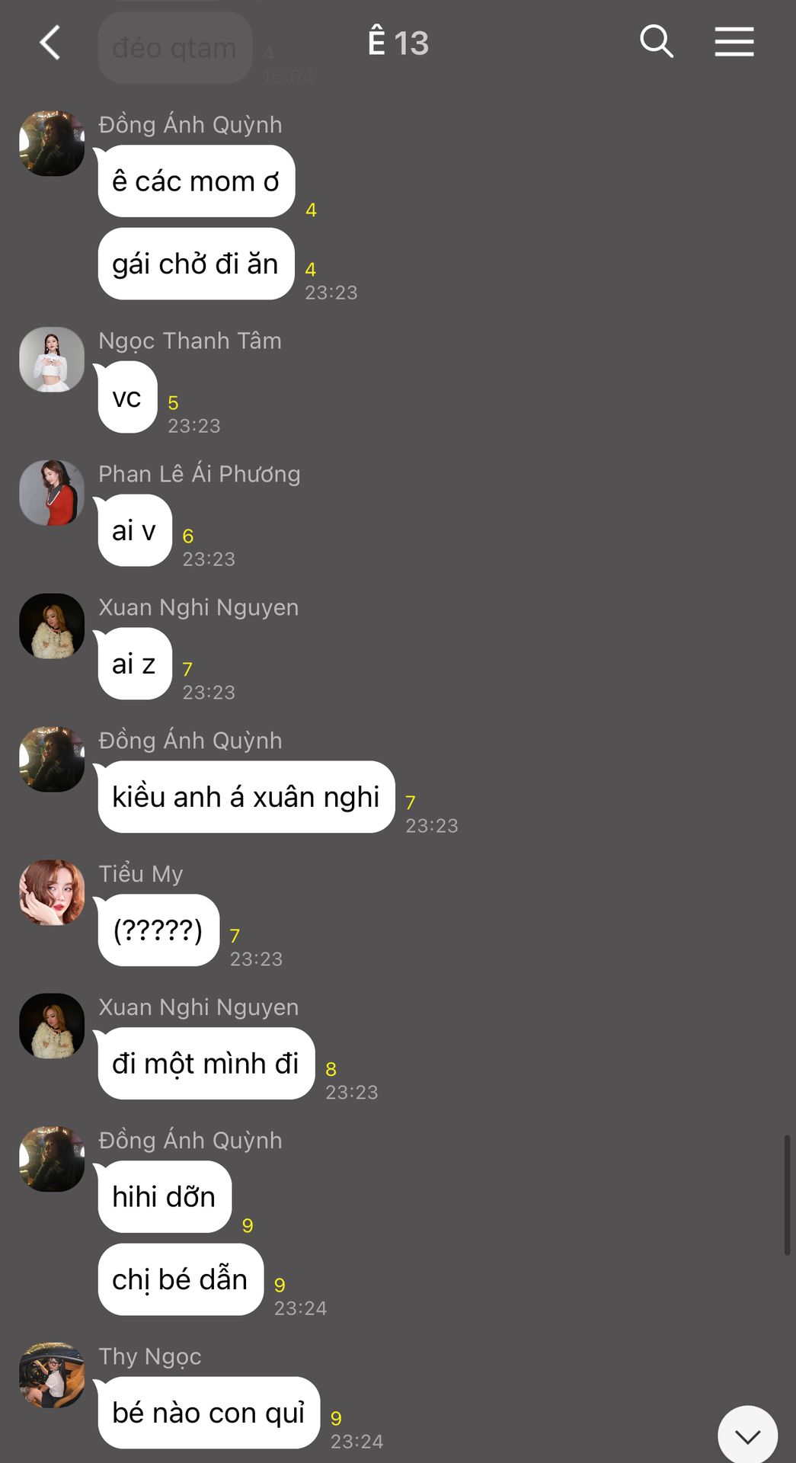
Task: Tap the "đi một mình đi" message
Action: point(206,1064)
